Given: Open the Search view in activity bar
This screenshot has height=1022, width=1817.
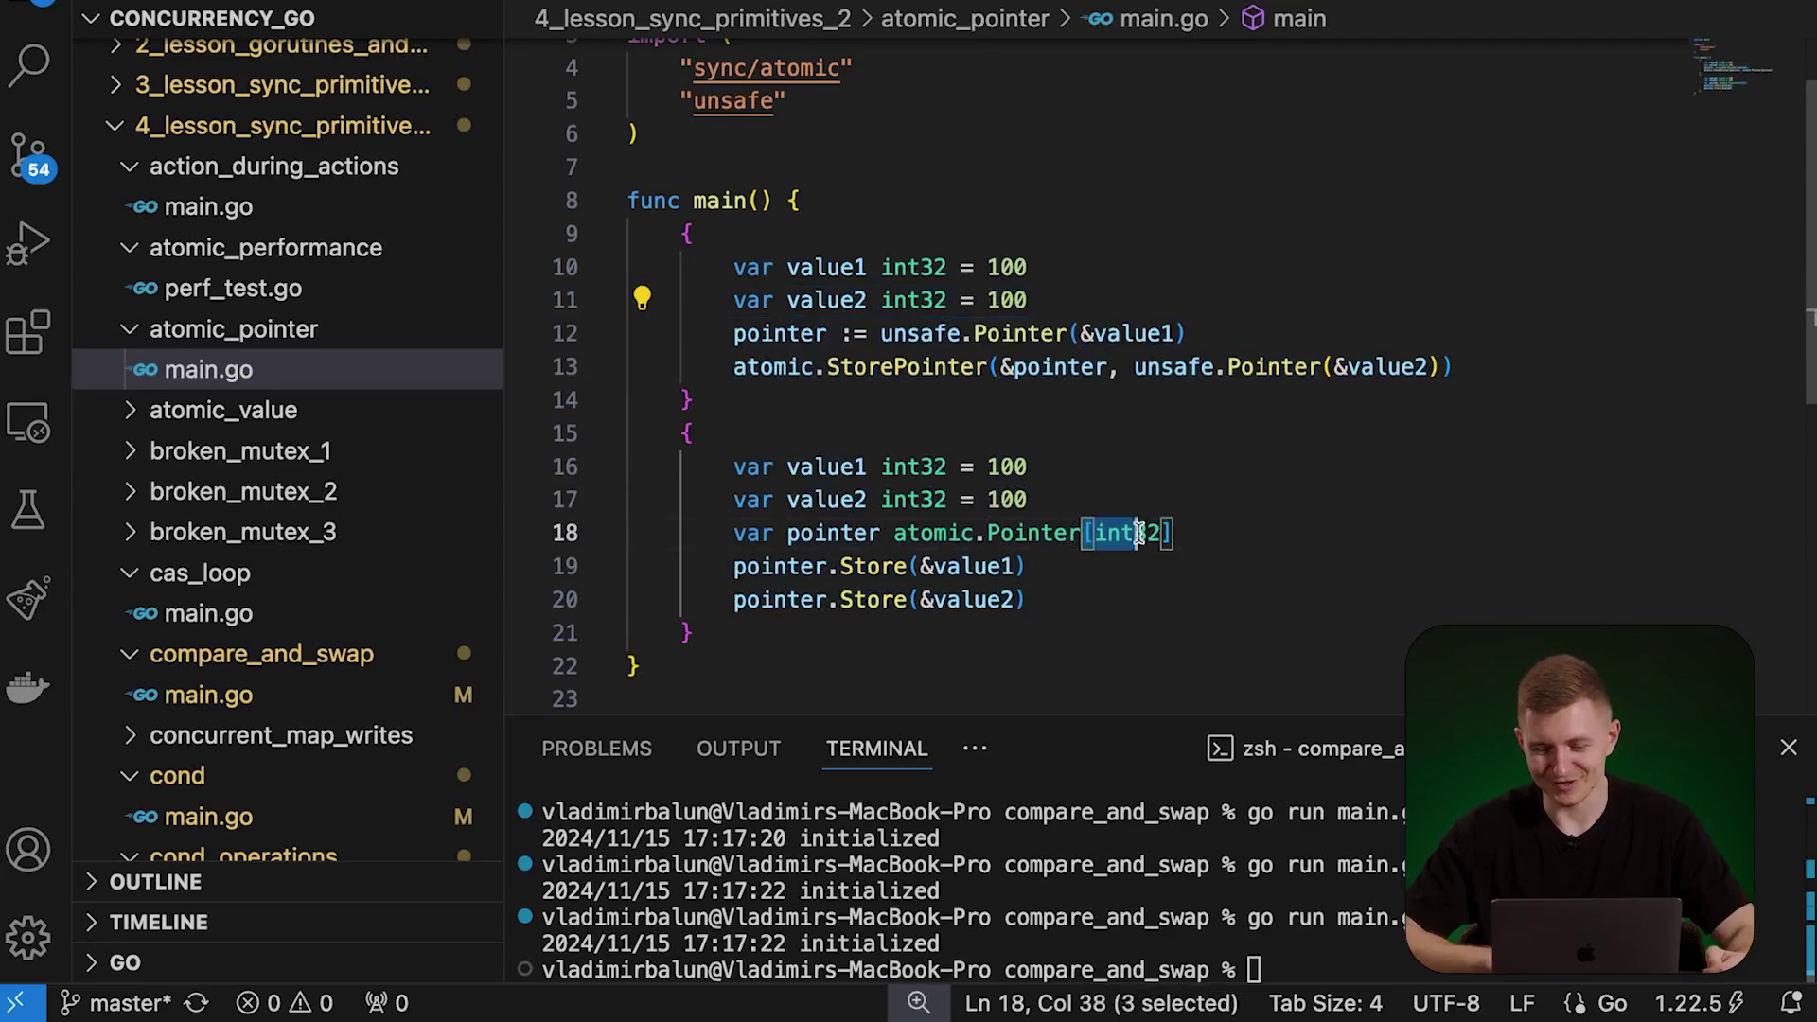Looking at the screenshot, I should coord(28,65).
